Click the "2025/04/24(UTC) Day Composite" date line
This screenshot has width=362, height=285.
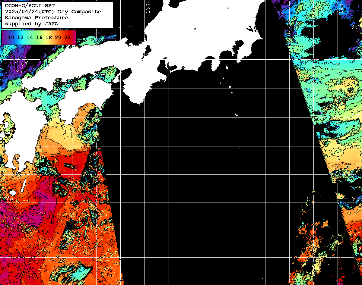[x=53, y=12]
